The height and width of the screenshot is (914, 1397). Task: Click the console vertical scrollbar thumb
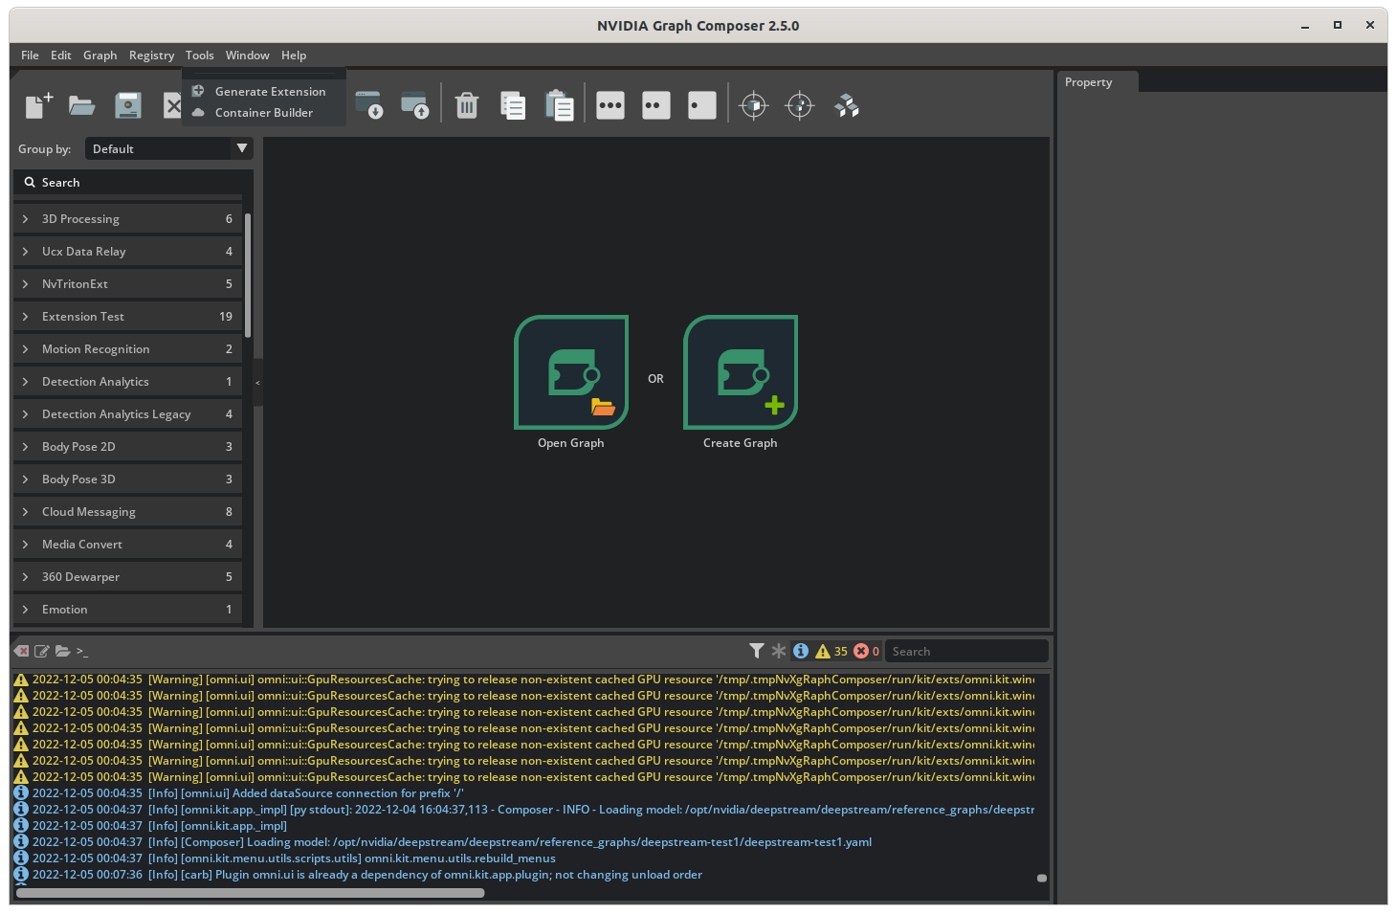tap(1042, 878)
